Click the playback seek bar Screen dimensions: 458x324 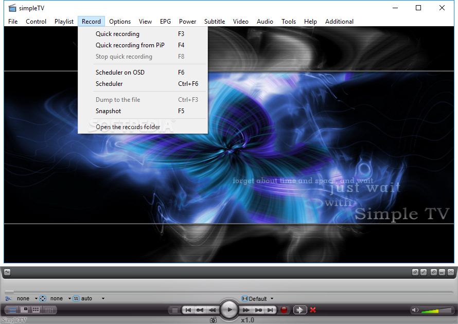229,292
